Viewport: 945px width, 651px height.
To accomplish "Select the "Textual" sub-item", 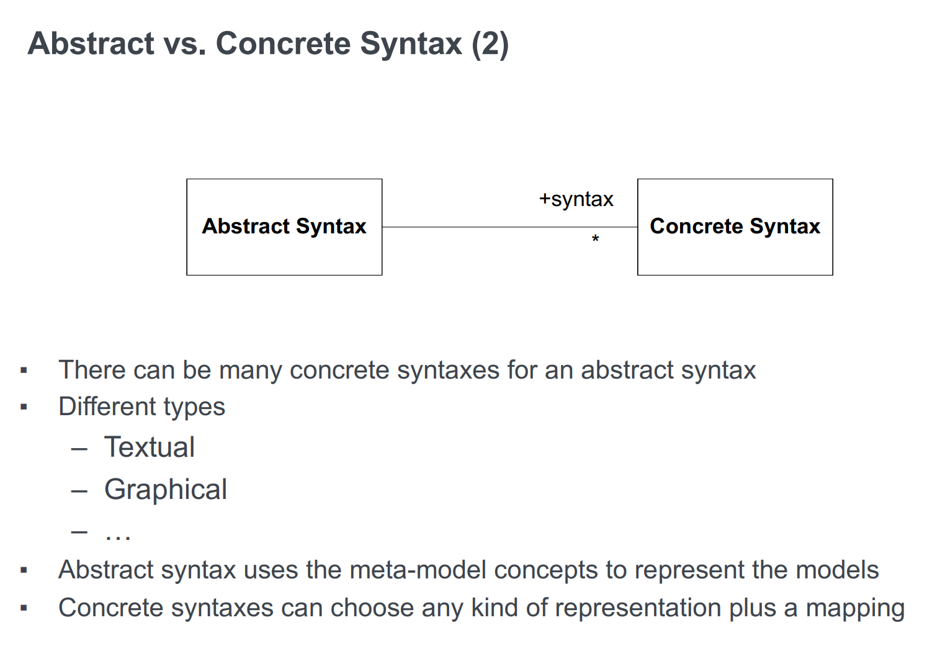I will [149, 447].
